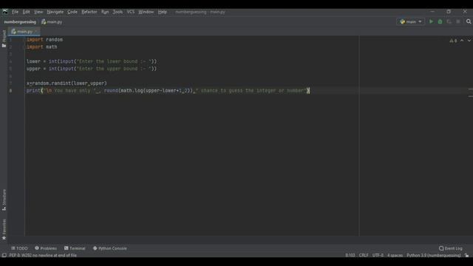Image resolution: width=473 pixels, height=266 pixels.
Task: Open the 4 spaces indentation selector
Action: [395, 255]
